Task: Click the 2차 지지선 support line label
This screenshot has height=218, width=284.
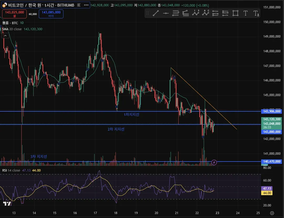Action: [x=116, y=129]
